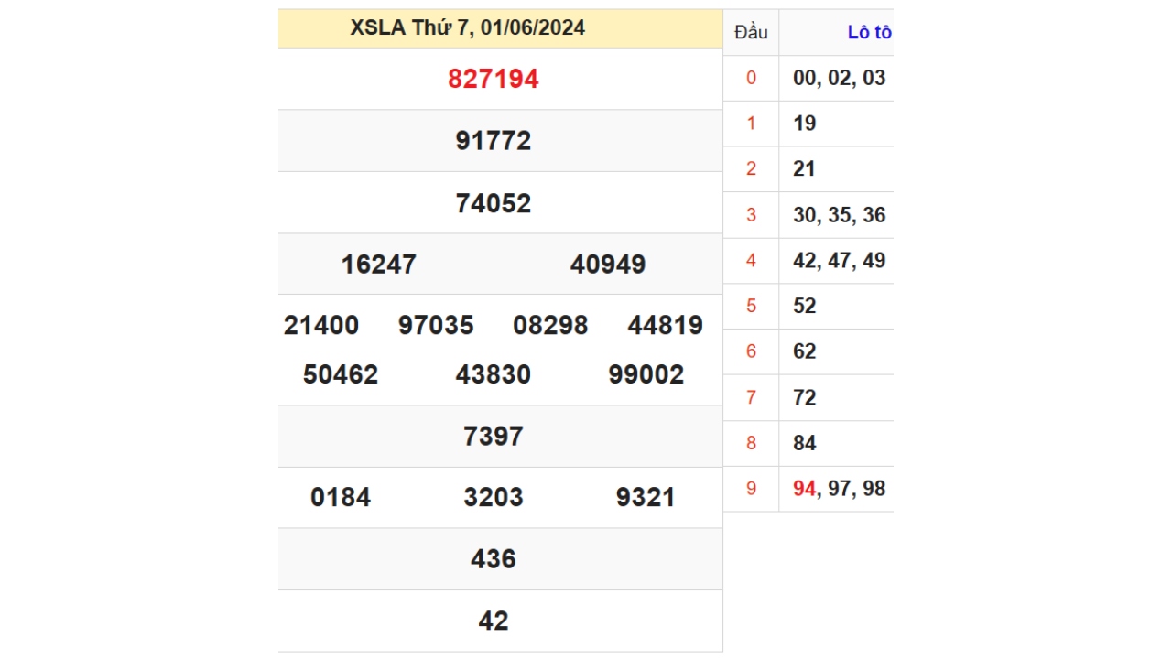1172x659 pixels.
Task: Select prize number 99002
Action: point(646,375)
